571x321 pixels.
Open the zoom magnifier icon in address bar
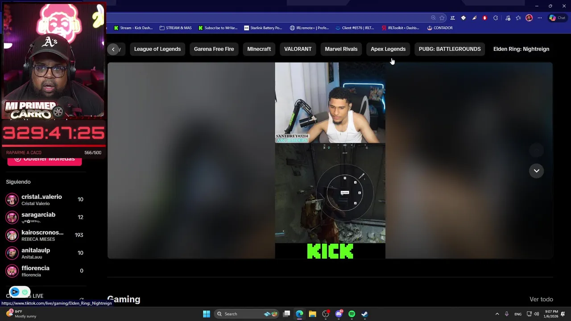point(433,18)
